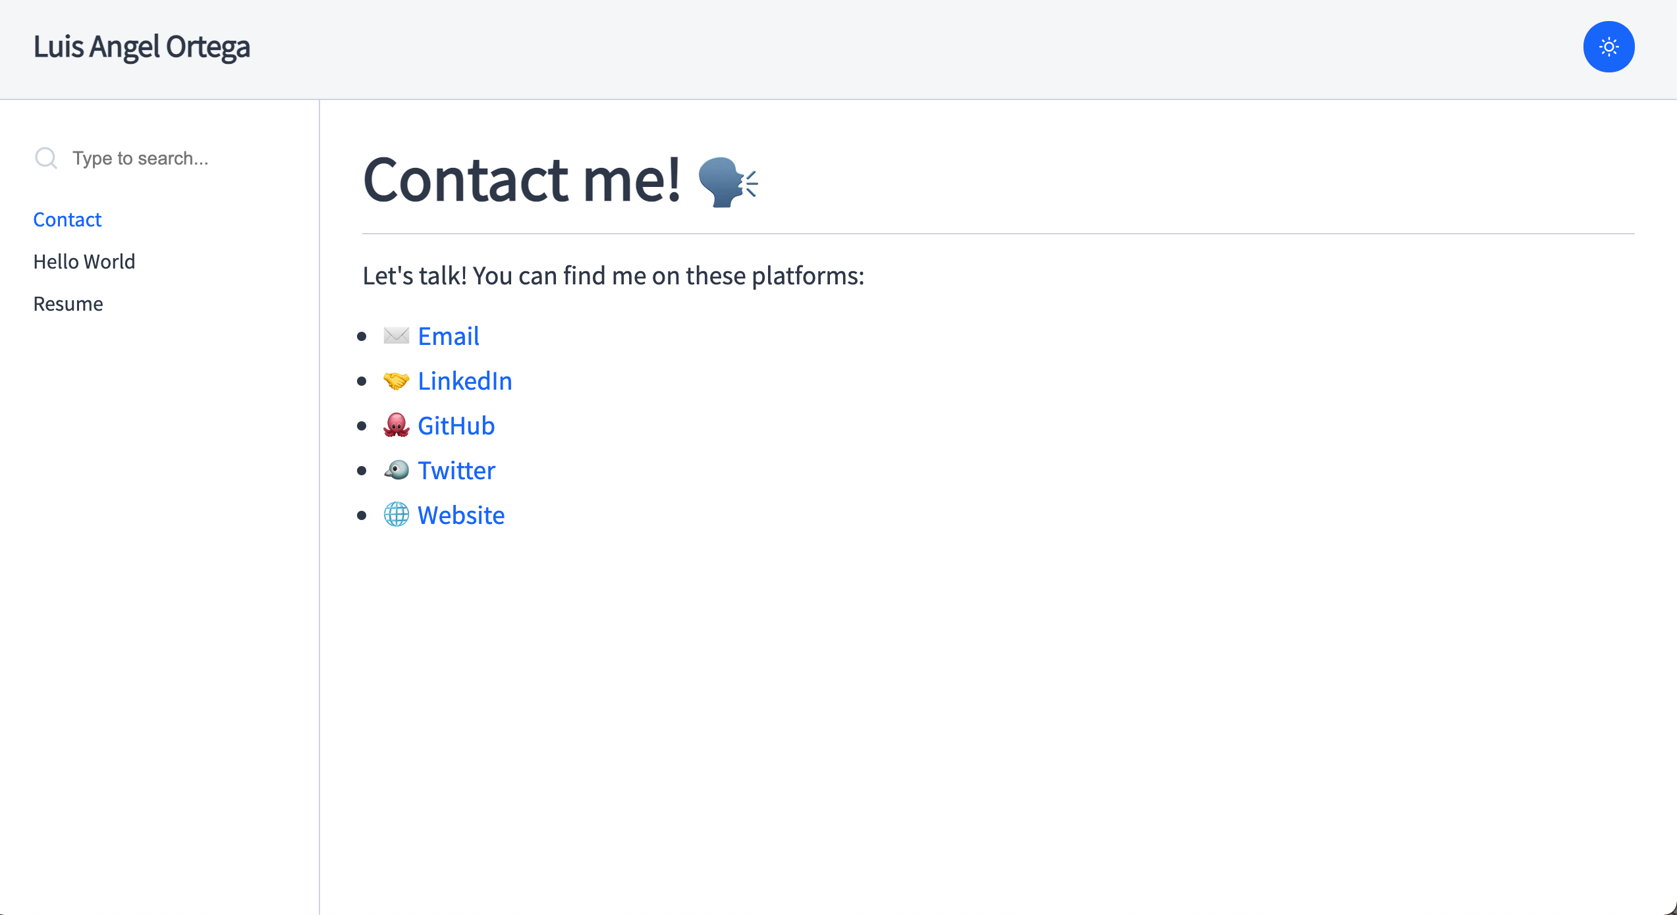
Task: Click the light/dark mode toggle icon
Action: coord(1609,47)
